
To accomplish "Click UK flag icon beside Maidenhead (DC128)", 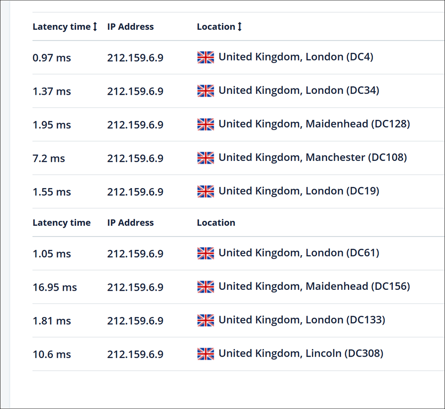I will point(205,124).
